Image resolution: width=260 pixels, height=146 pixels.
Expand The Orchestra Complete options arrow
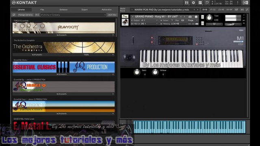coord(113,55)
